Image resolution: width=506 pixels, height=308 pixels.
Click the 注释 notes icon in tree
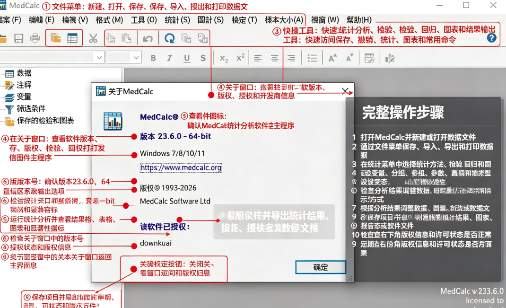coord(9,86)
